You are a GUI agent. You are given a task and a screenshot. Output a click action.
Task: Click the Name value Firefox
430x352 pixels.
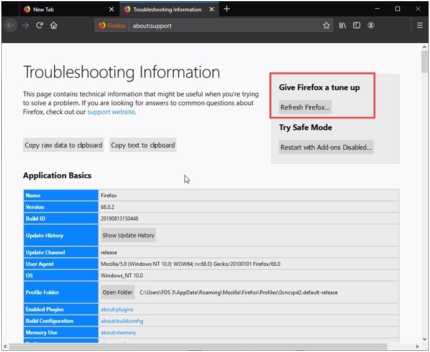pyautogui.click(x=109, y=196)
